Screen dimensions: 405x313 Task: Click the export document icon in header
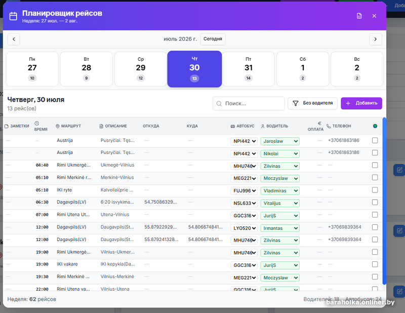(359, 16)
